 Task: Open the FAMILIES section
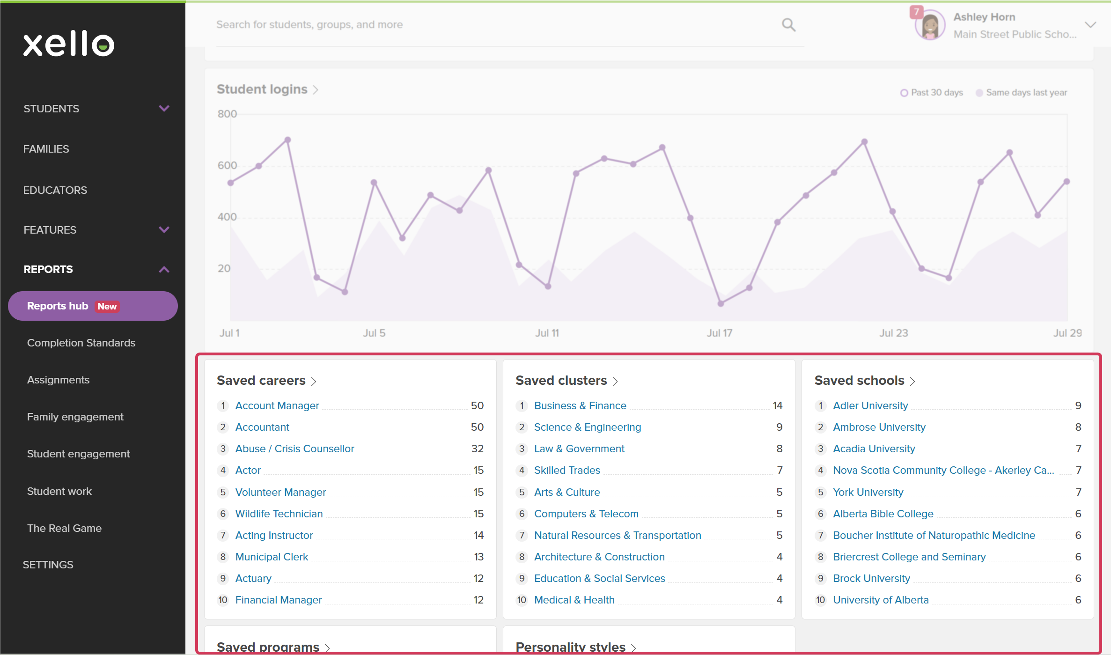tap(46, 149)
